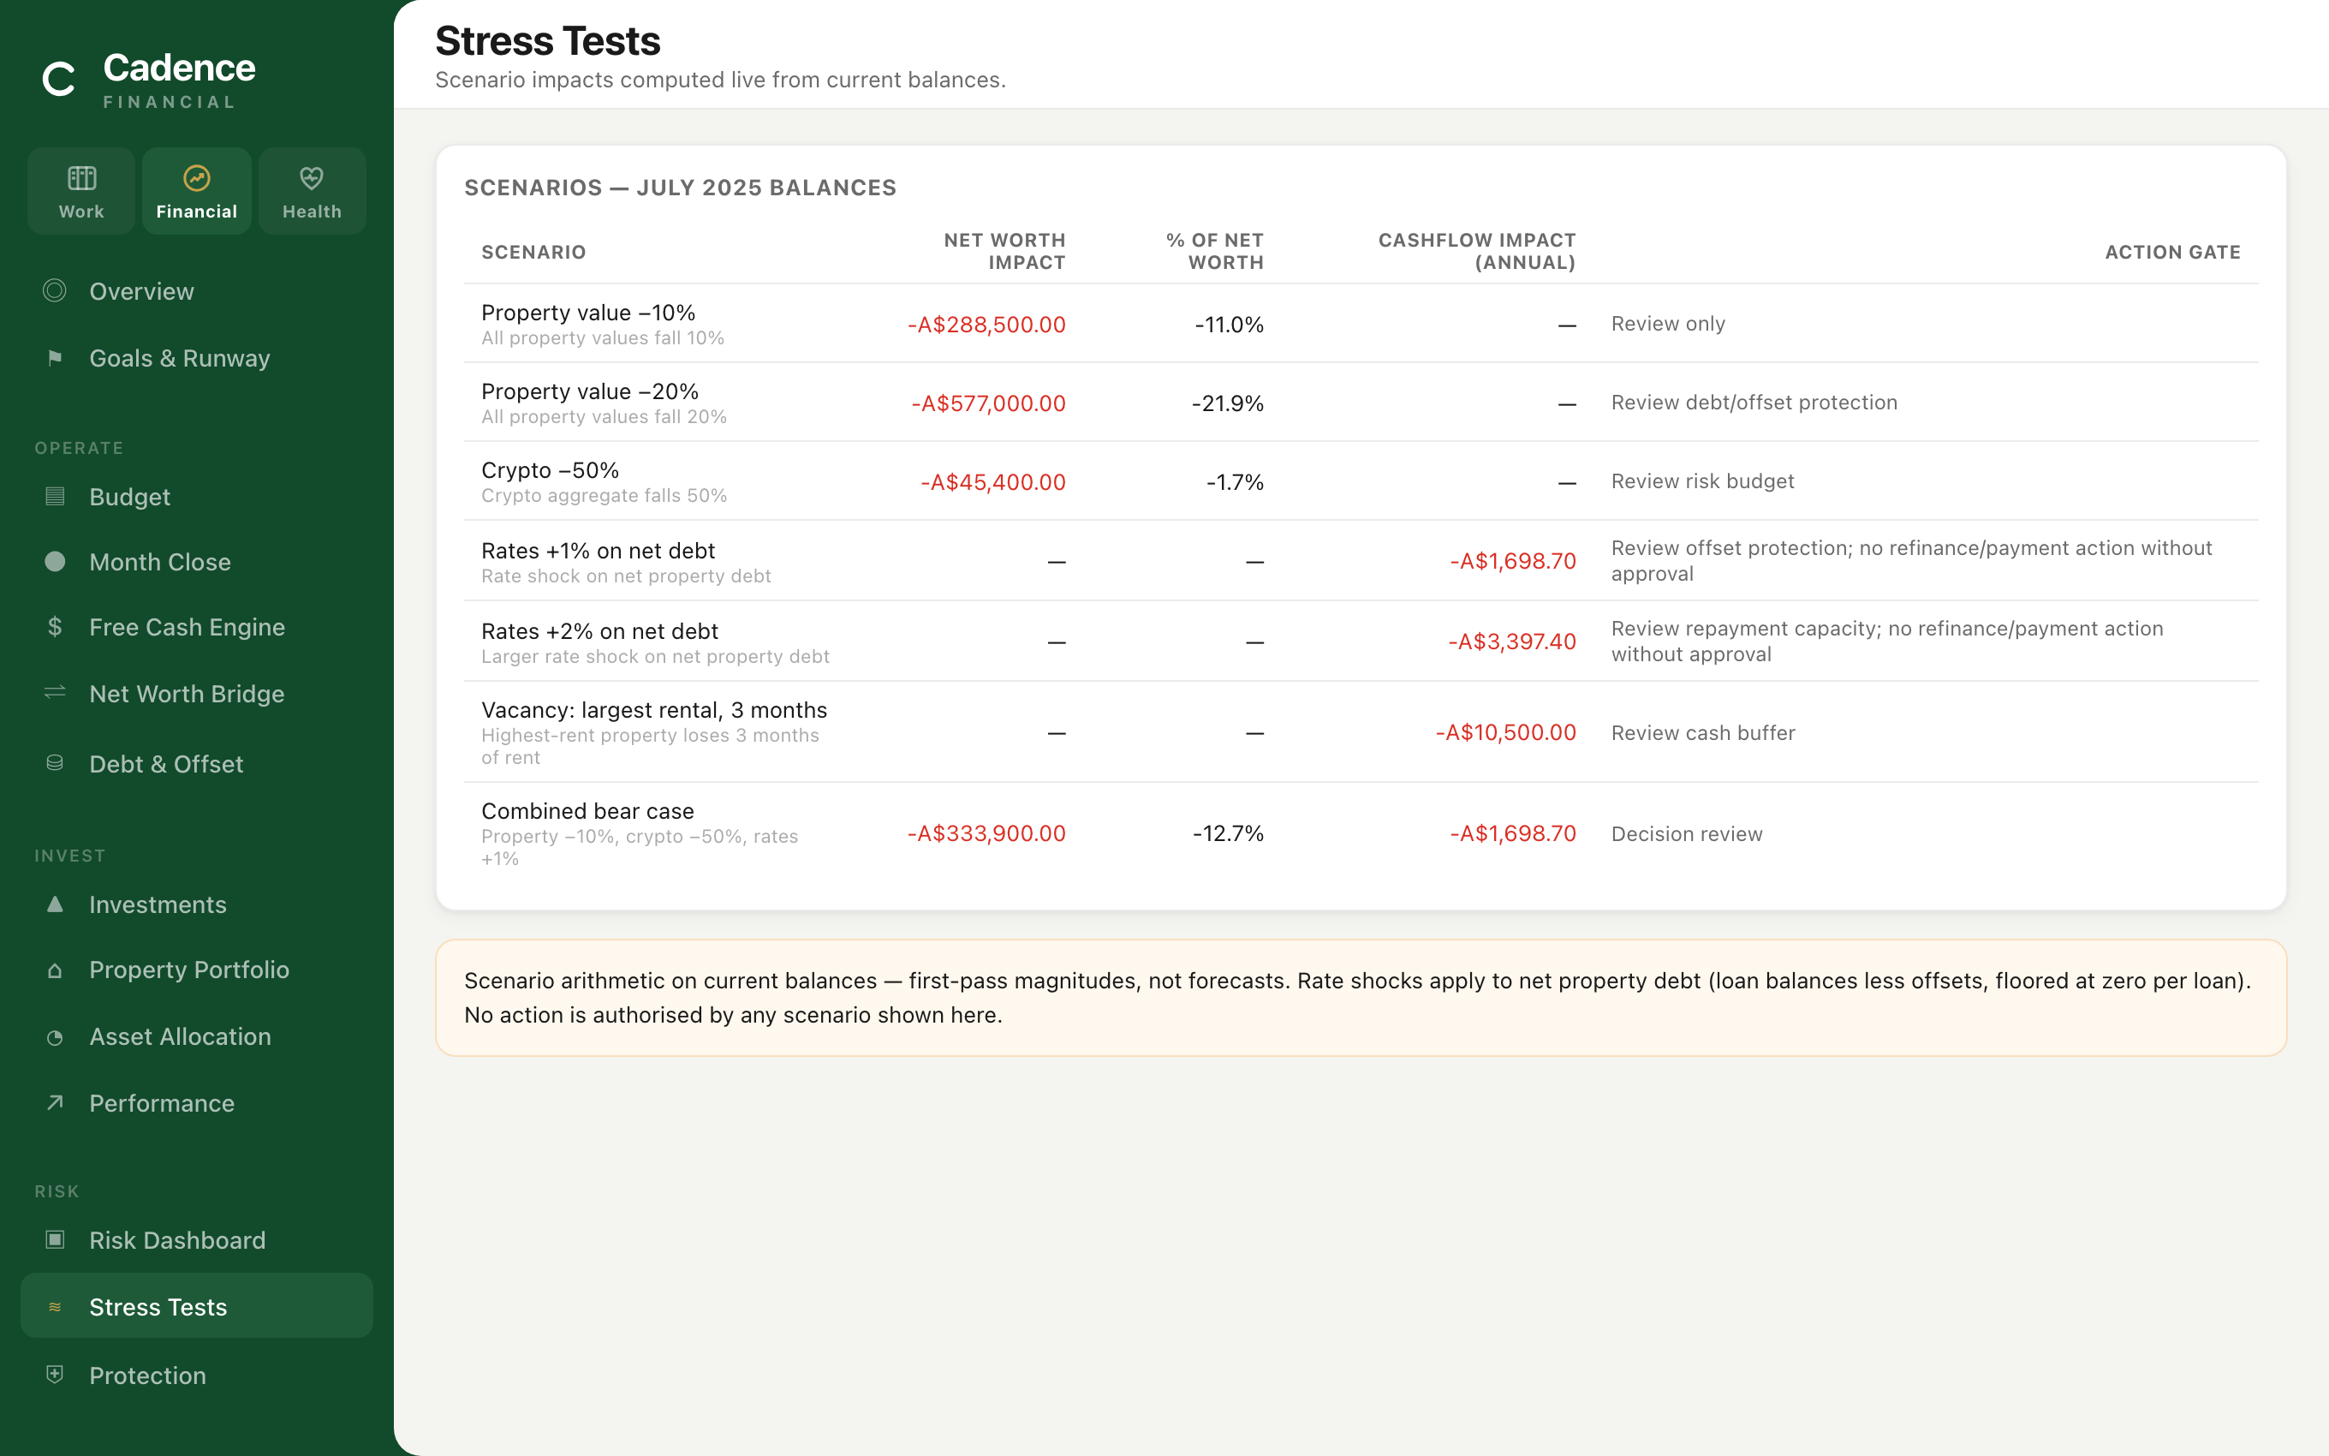
Task: Click 'Review cash buffer' action gate
Action: (x=1703, y=733)
